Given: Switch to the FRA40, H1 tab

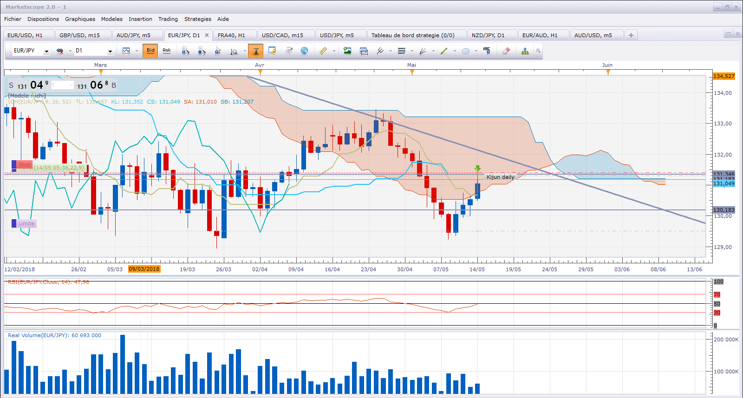Looking at the screenshot, I should click(234, 35).
